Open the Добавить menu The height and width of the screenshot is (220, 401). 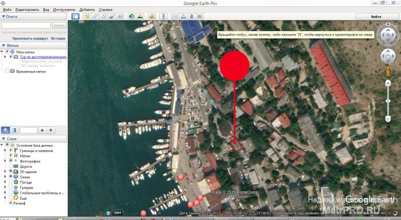pos(87,10)
